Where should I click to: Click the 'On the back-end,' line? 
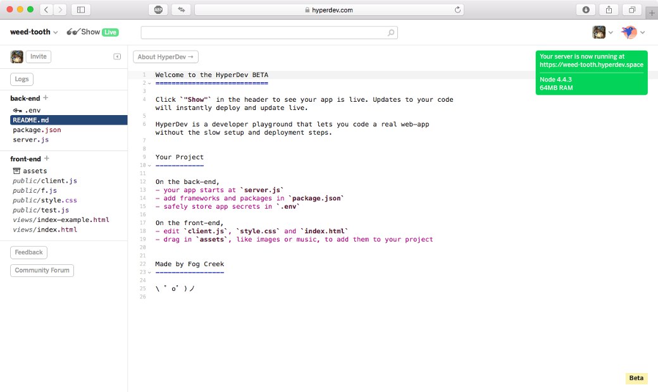click(x=187, y=181)
